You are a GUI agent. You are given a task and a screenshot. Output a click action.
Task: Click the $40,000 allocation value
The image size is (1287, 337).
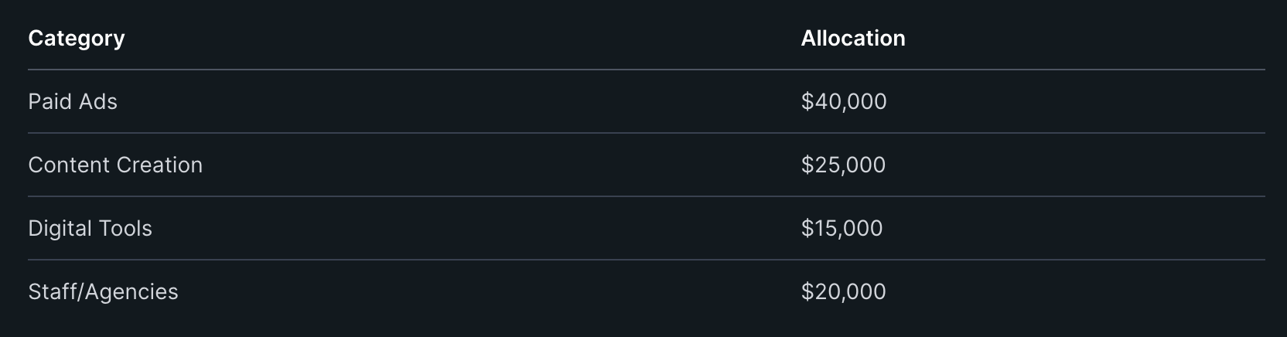(x=844, y=102)
